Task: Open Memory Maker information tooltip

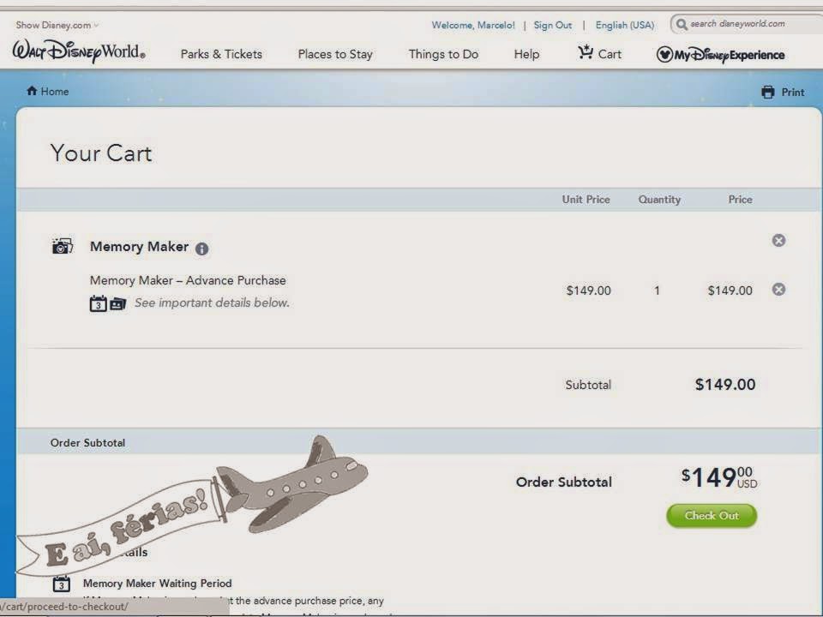Action: click(201, 249)
